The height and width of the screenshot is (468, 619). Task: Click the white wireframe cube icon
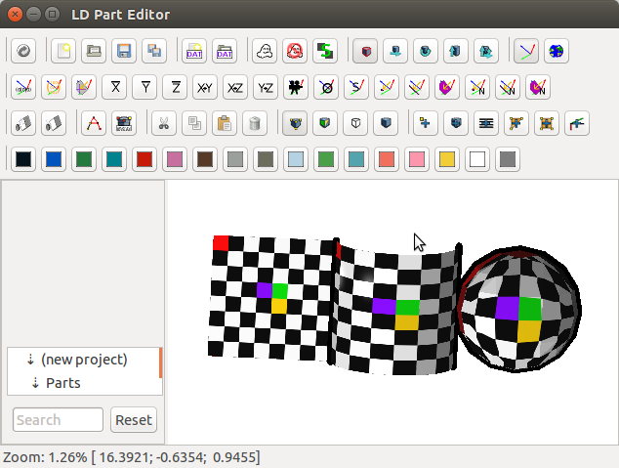[355, 123]
